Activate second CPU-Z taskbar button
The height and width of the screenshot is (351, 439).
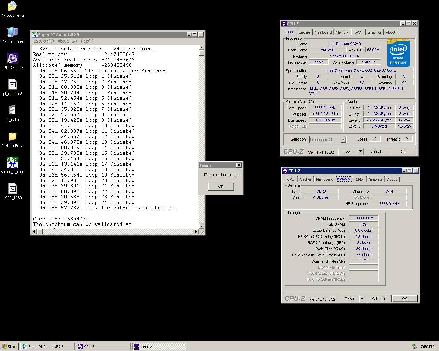(159, 347)
